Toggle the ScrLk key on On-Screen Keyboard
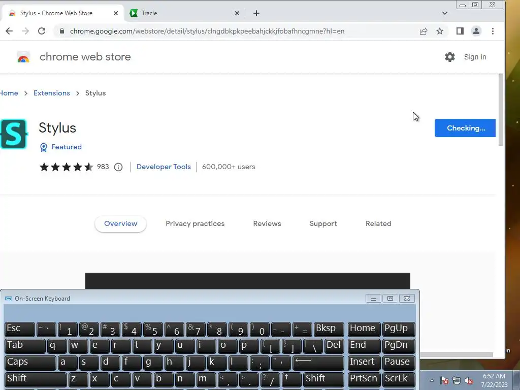 coord(398,379)
